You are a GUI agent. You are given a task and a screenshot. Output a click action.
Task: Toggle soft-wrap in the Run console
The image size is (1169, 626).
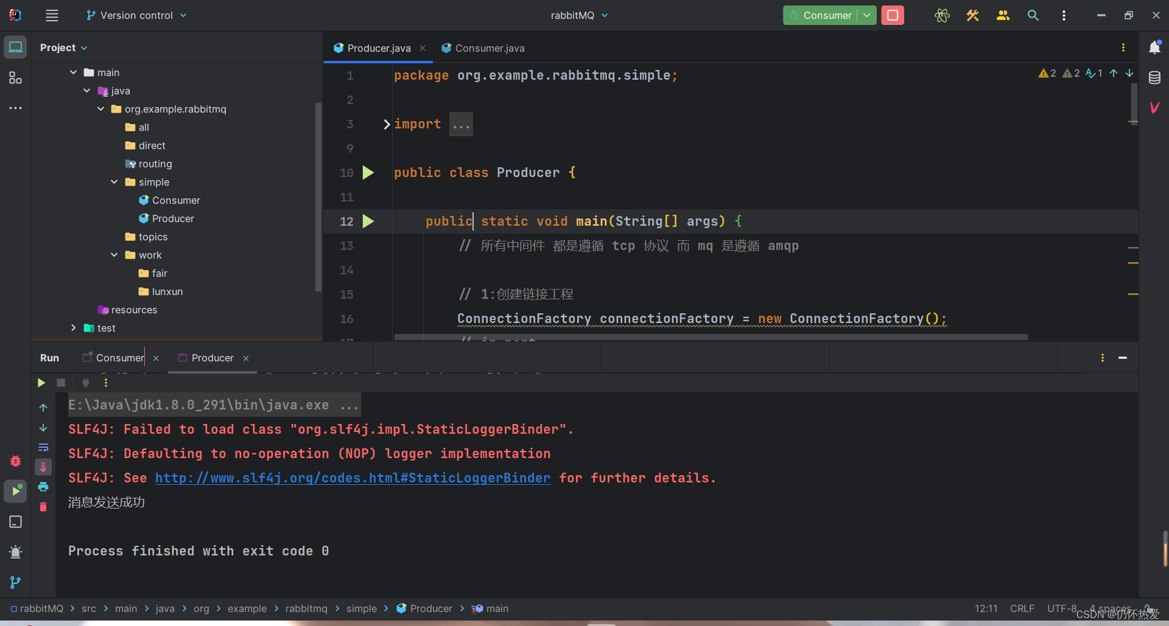pyautogui.click(x=43, y=447)
